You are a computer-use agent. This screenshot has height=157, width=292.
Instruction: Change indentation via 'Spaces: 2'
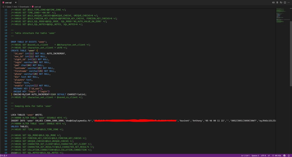[255, 155]
